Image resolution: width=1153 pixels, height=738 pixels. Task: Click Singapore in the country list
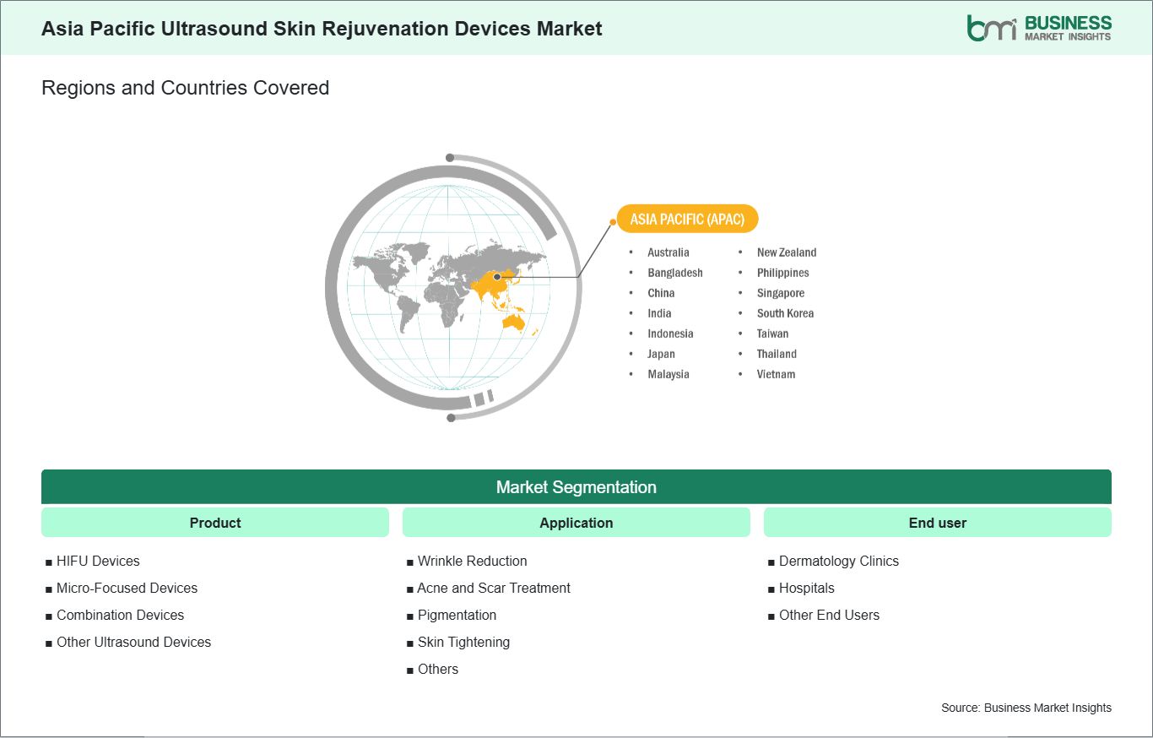coord(781,293)
